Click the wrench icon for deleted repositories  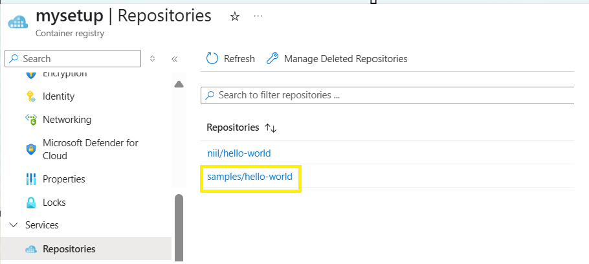[272, 59]
